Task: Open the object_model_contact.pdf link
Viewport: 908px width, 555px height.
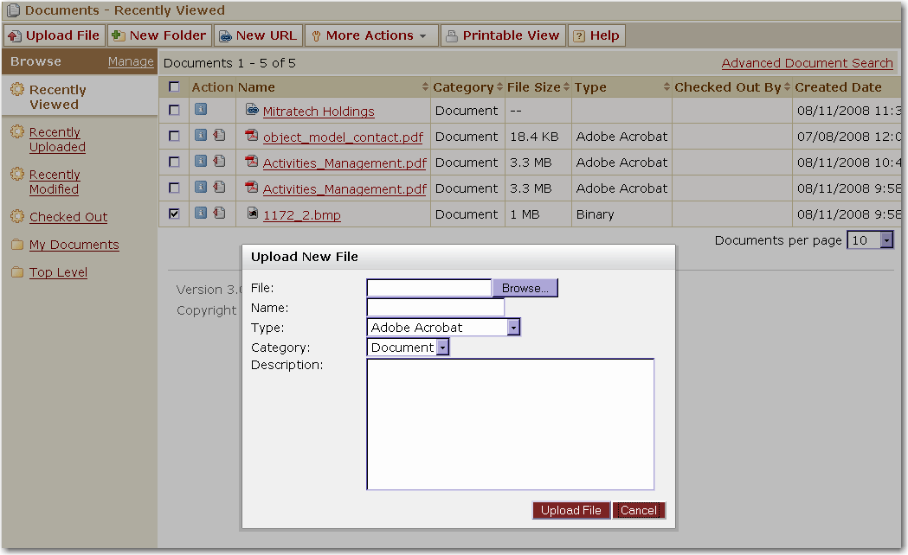Action: coord(343,137)
